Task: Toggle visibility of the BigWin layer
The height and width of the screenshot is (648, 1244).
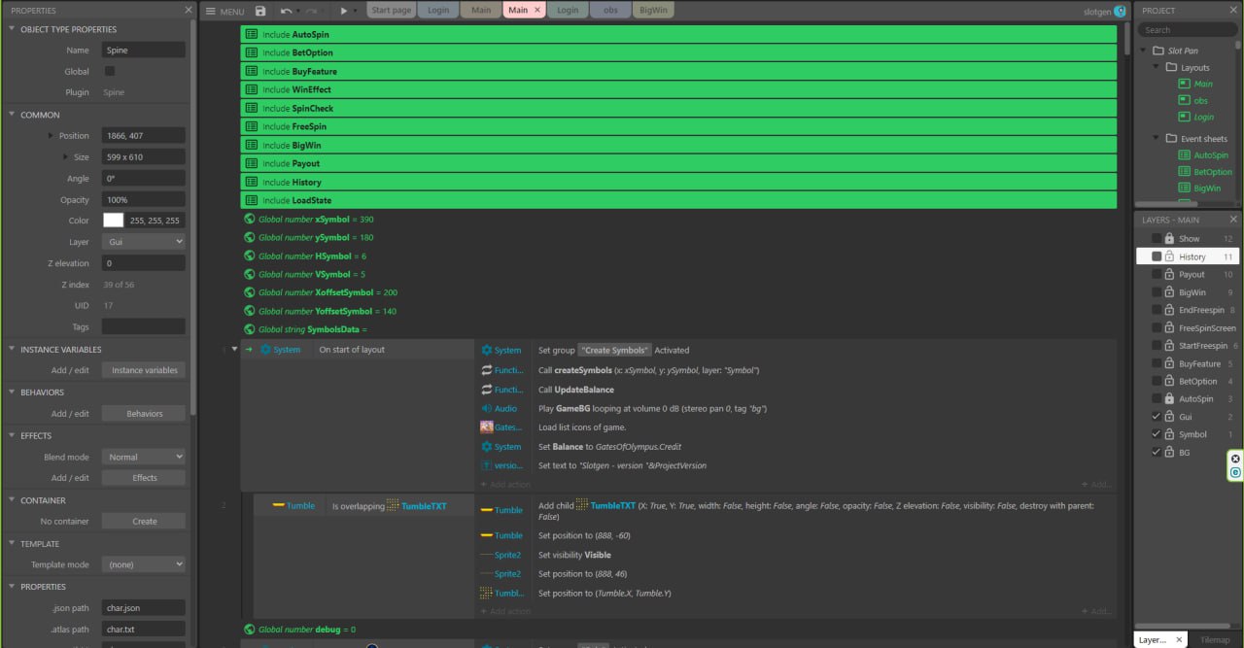Action: point(1157,291)
